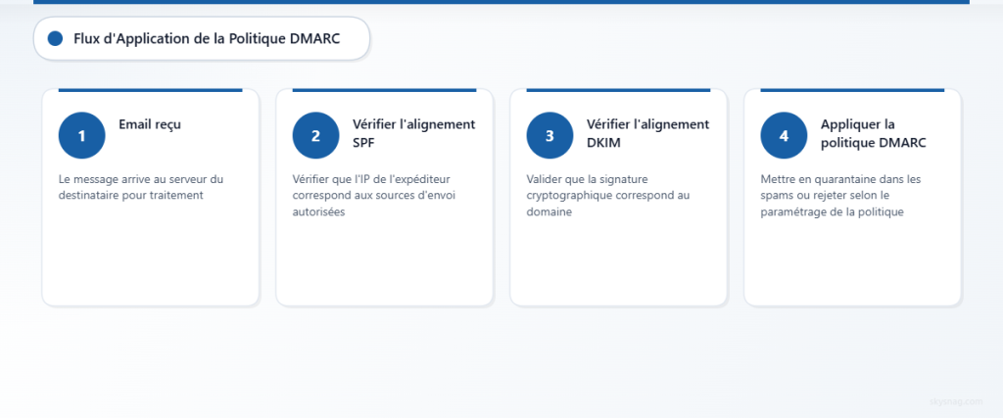Viewport: 1003px width, 418px height.
Task: Click the step 1 numbered circle
Action: (82, 135)
